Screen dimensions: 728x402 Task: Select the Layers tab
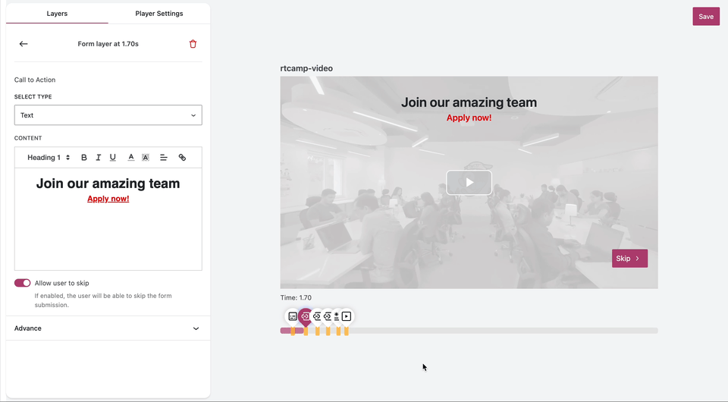point(57,14)
